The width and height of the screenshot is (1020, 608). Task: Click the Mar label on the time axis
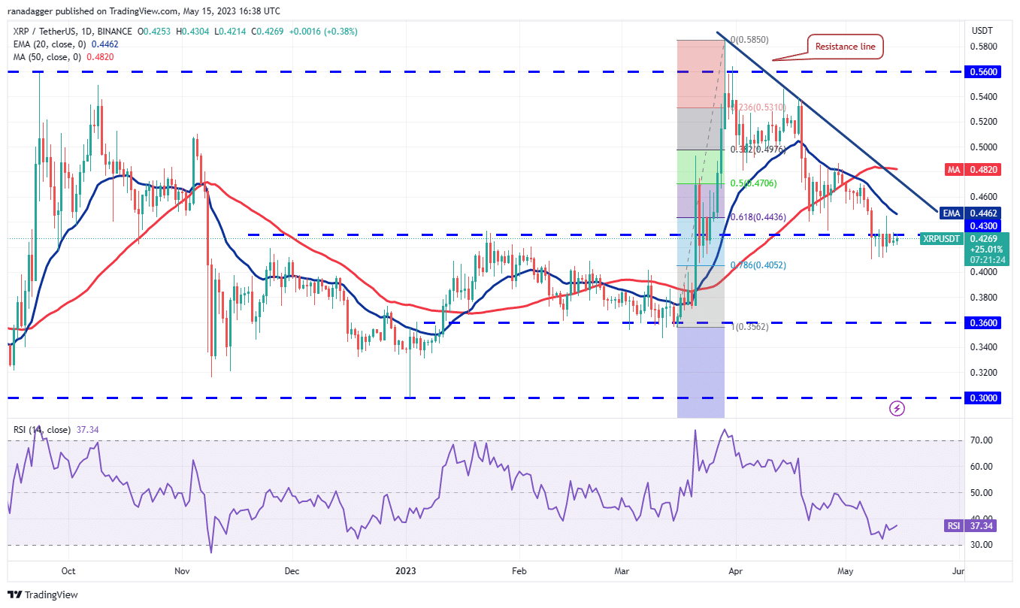(x=622, y=572)
